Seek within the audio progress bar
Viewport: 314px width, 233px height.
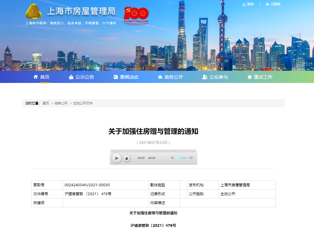click(x=153, y=151)
